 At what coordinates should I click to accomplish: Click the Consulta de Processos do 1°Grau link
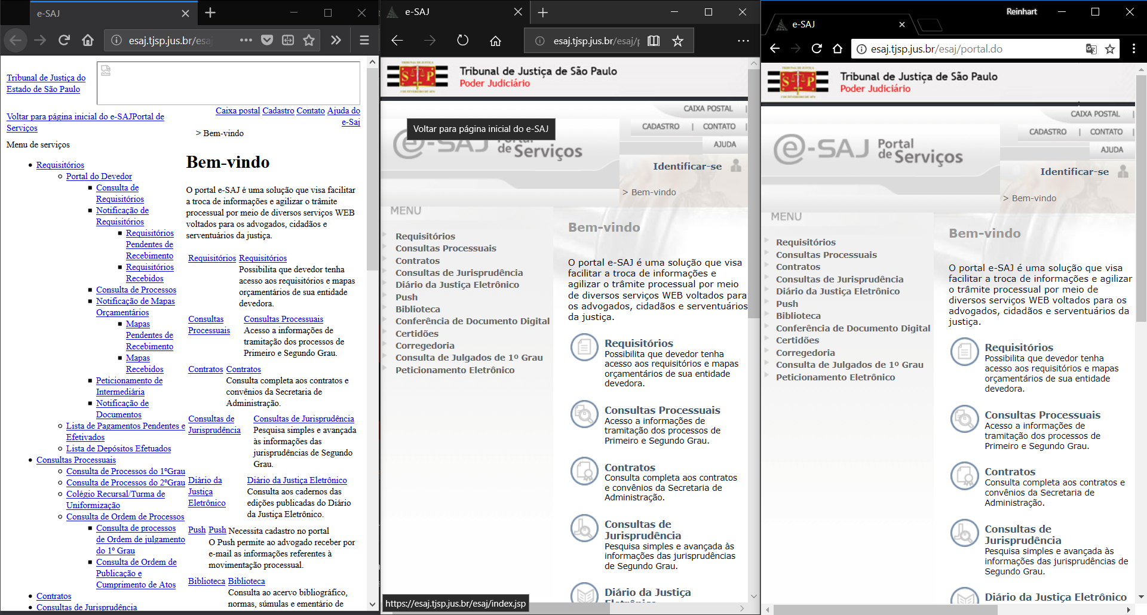(x=125, y=471)
